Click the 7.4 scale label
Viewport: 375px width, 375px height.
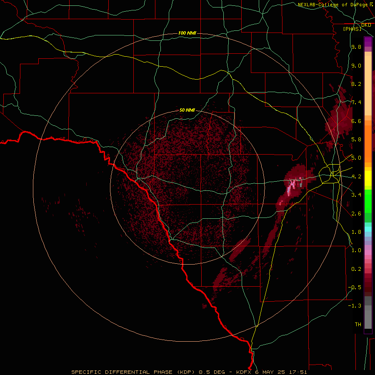point(356,102)
